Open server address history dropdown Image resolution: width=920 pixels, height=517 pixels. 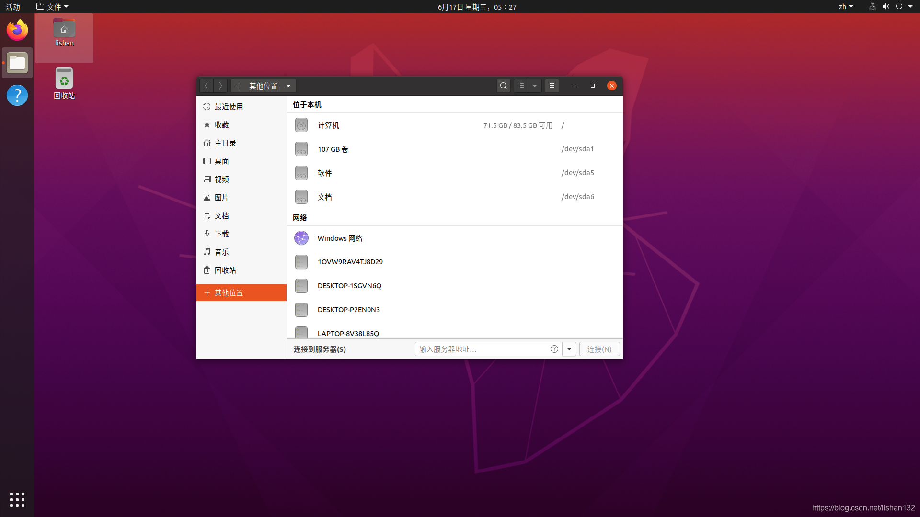tap(569, 349)
